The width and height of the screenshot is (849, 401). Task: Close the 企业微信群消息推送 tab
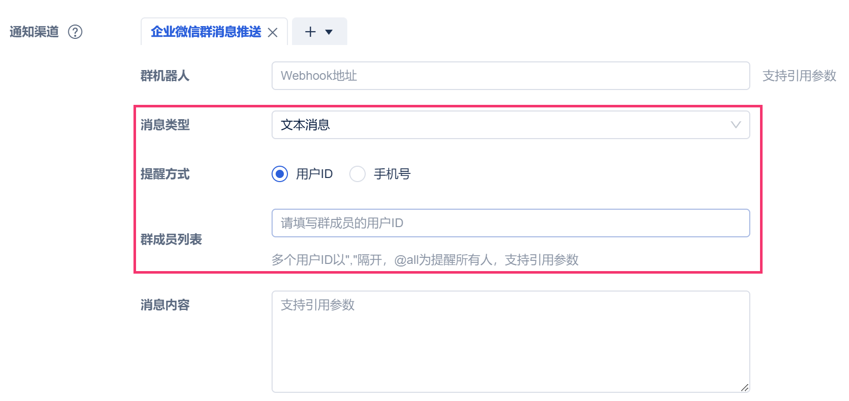pyautogui.click(x=273, y=33)
